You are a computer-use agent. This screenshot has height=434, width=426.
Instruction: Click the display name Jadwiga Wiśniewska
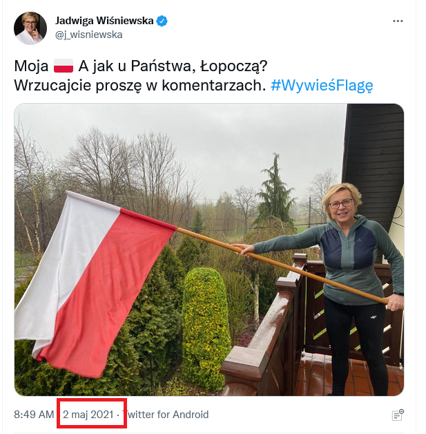coord(104,21)
